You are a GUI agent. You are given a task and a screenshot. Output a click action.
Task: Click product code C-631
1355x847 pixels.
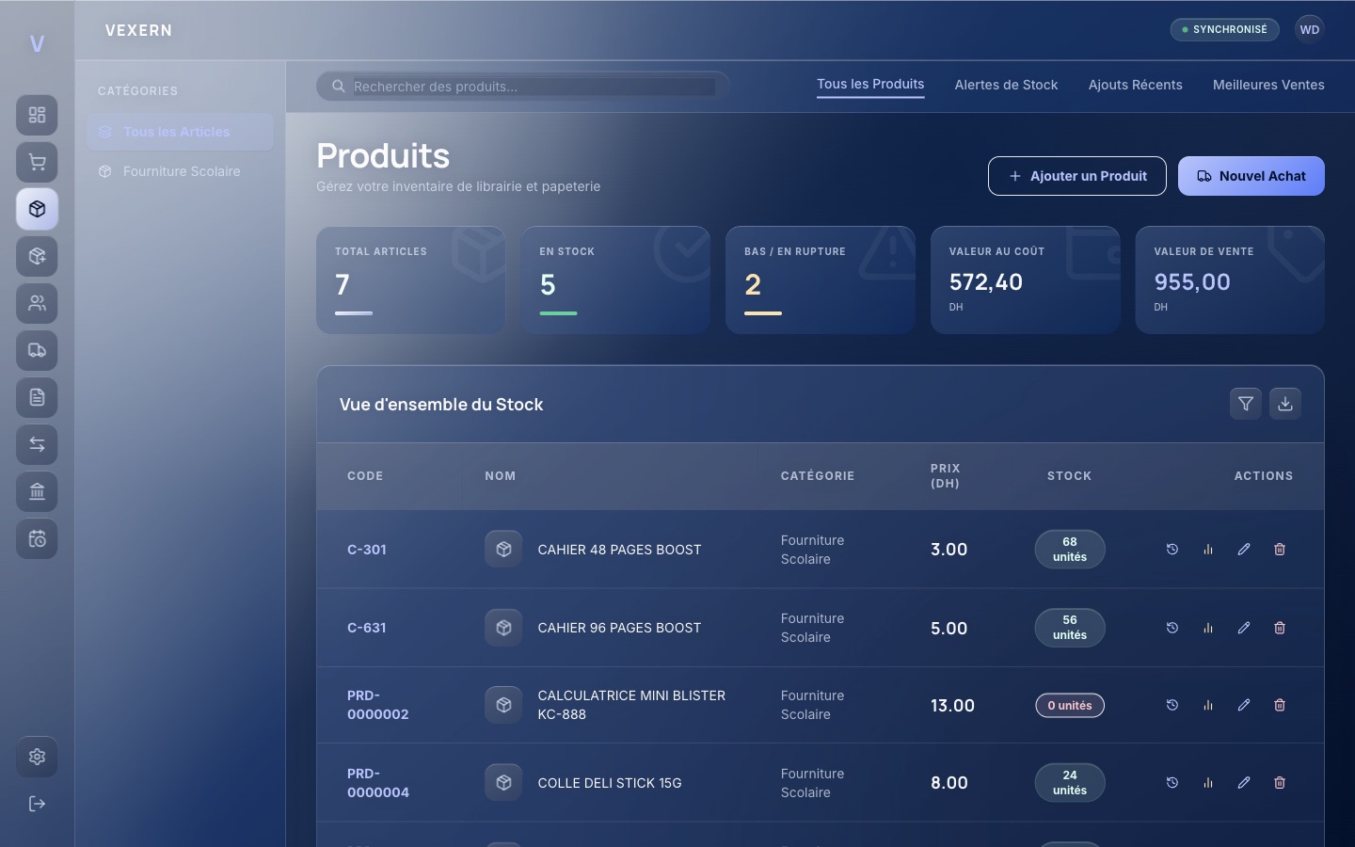367,628
